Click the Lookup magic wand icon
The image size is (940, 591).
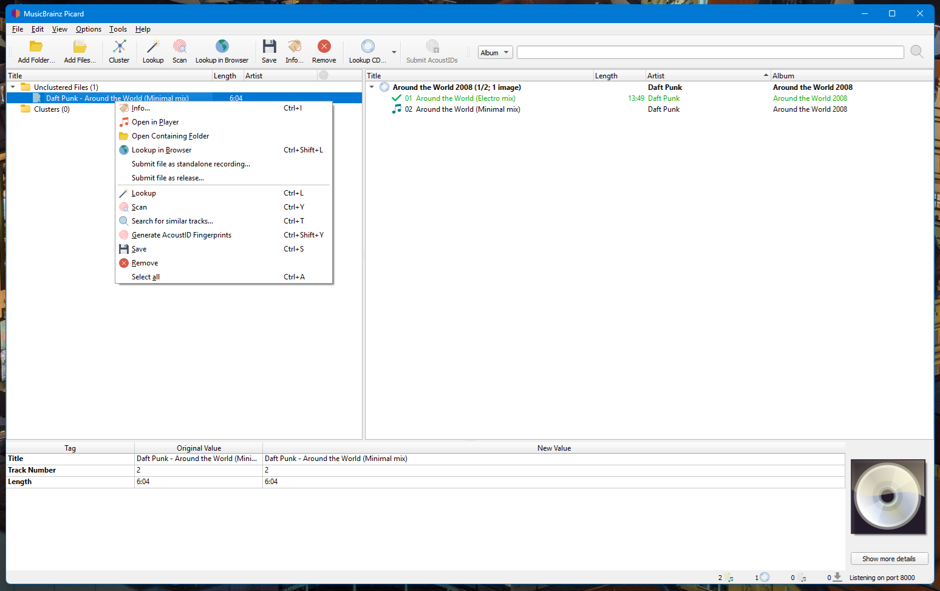(x=153, y=47)
